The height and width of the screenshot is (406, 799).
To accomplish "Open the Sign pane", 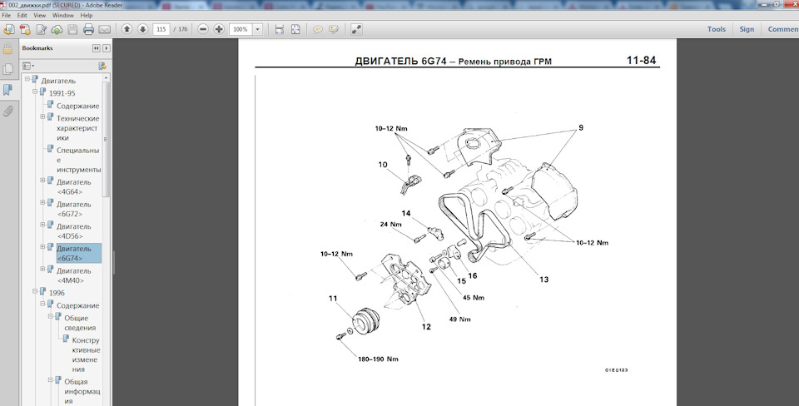I will pos(747,29).
